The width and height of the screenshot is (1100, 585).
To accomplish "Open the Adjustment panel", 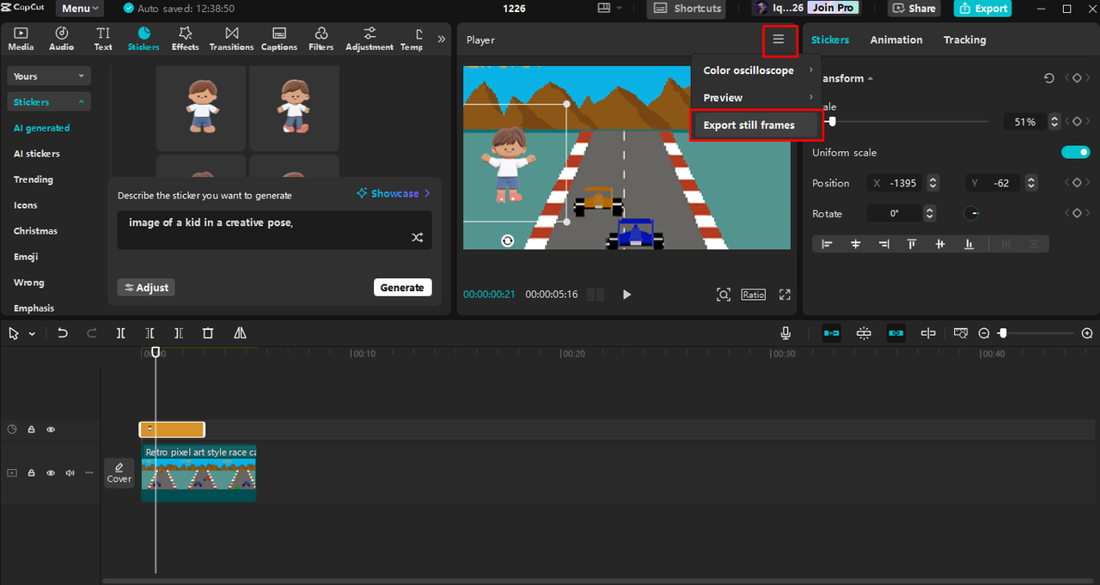I will 370,39.
